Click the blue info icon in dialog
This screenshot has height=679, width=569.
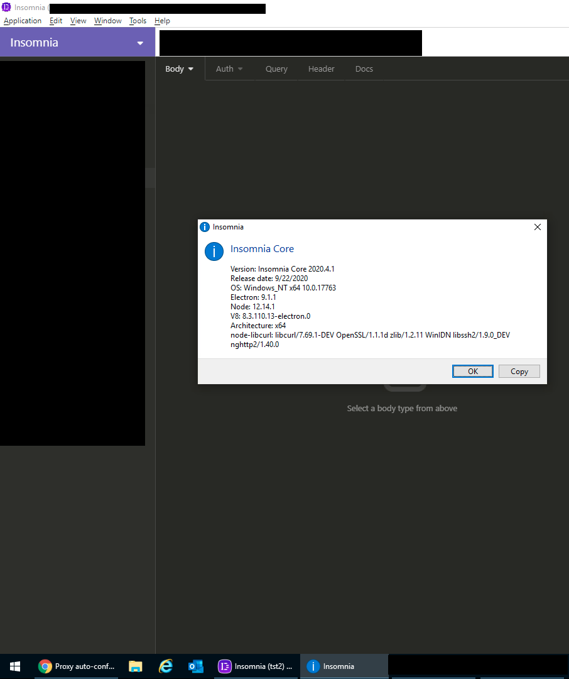pos(214,251)
